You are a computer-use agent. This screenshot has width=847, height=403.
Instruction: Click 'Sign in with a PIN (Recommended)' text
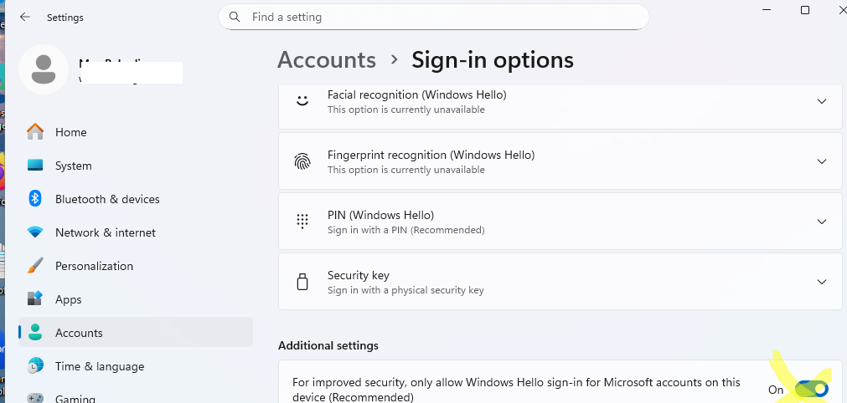point(405,230)
